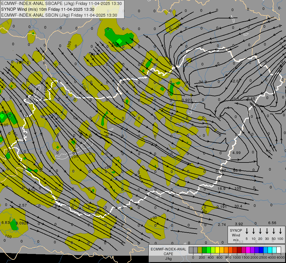Image resolution: width=286 pixels, height=263 pixels.
Task: Click the SYNOP Wind 10m title line
Action: click(x=48, y=9)
